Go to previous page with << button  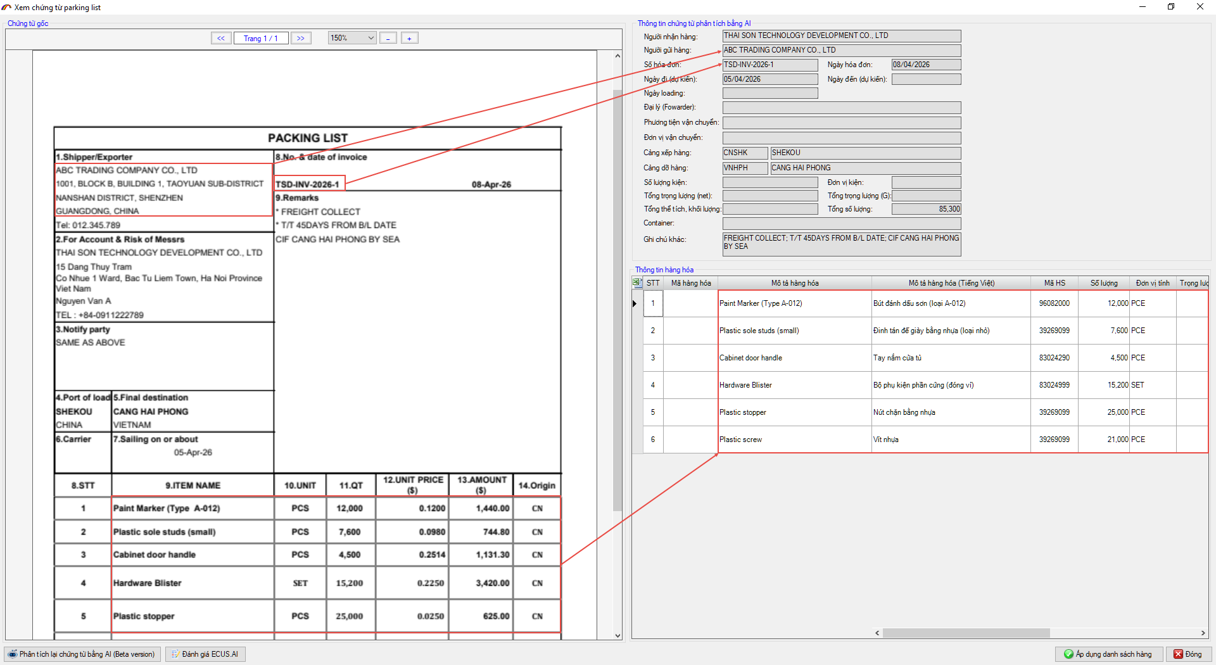click(221, 38)
